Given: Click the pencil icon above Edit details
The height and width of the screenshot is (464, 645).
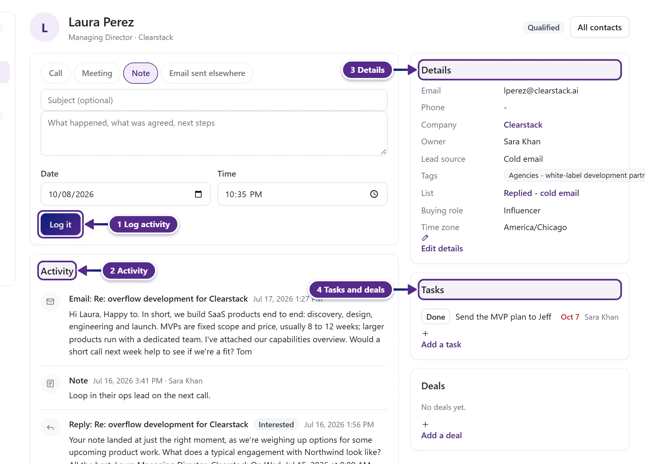Looking at the screenshot, I should 425,238.
